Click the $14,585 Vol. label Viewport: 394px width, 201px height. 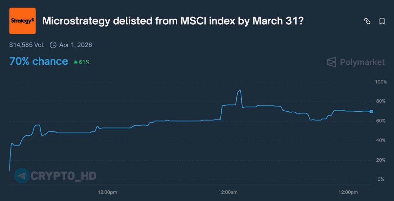tap(27, 45)
